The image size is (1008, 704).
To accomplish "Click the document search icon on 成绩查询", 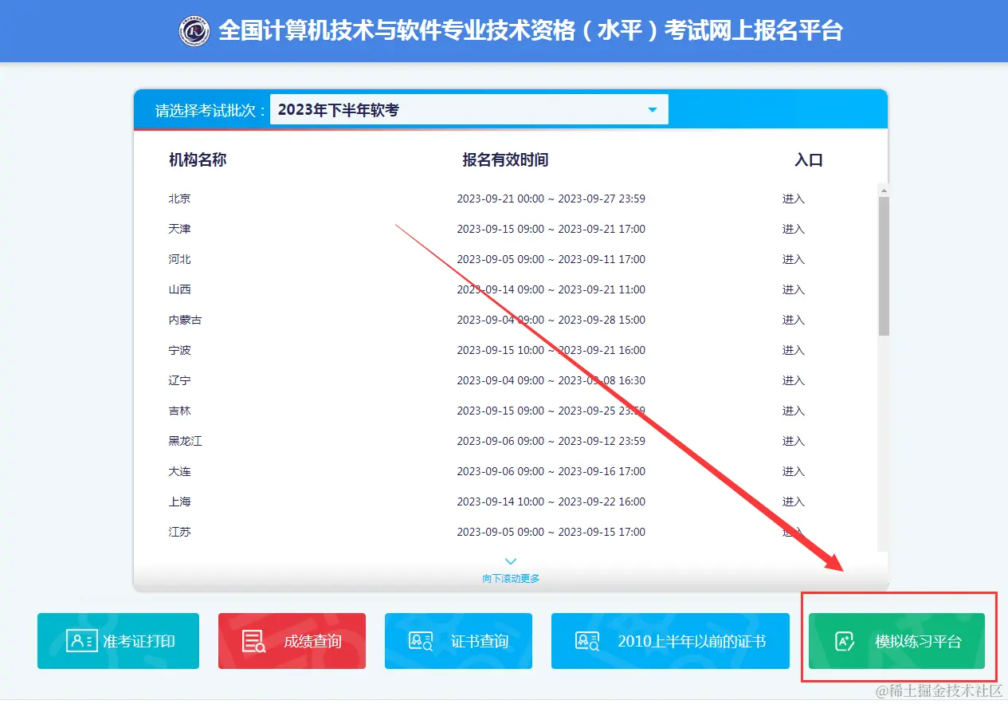I will point(254,642).
